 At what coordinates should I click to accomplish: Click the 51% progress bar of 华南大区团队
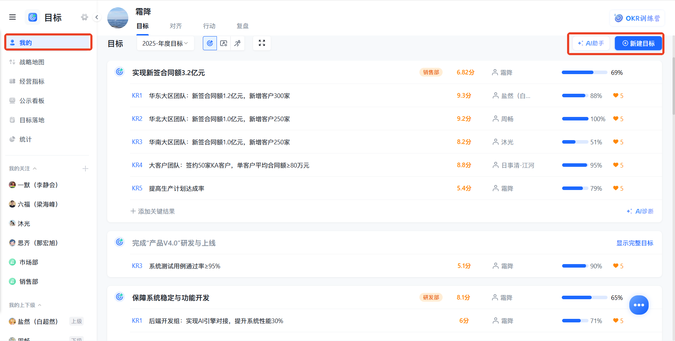575,142
